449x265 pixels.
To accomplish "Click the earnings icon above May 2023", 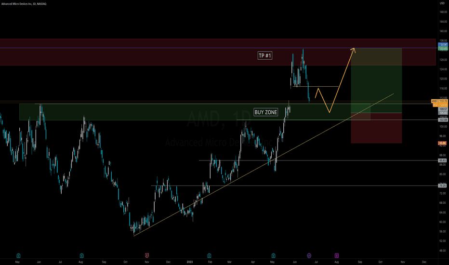I will 273,255.
